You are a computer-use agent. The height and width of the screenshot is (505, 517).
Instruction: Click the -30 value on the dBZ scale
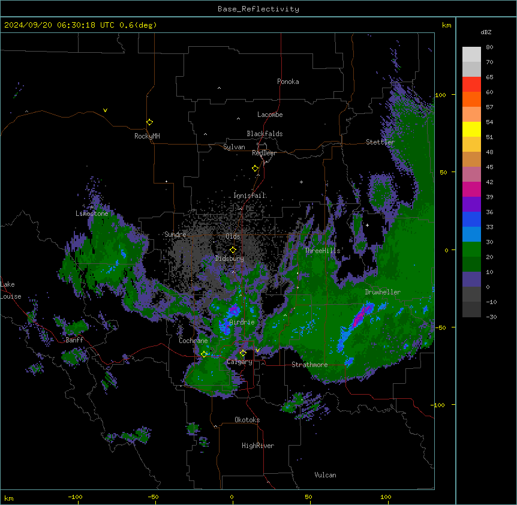[x=491, y=317]
